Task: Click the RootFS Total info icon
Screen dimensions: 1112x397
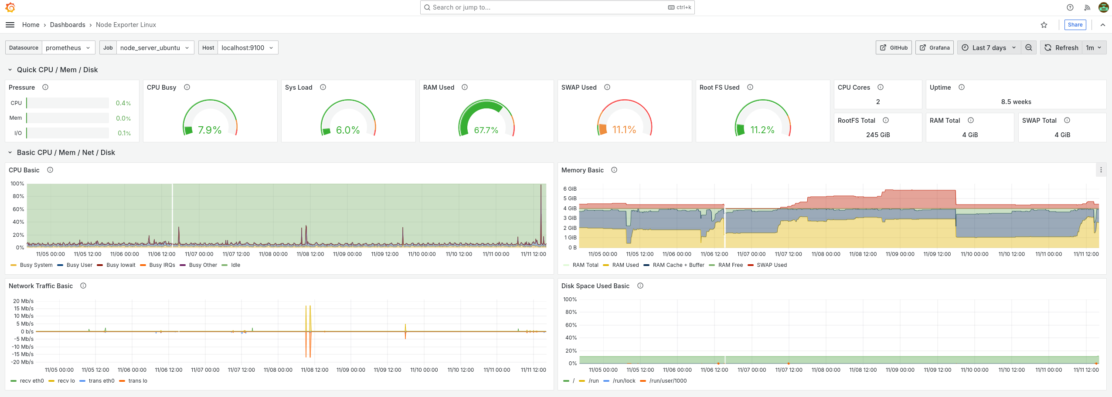Action: point(886,120)
